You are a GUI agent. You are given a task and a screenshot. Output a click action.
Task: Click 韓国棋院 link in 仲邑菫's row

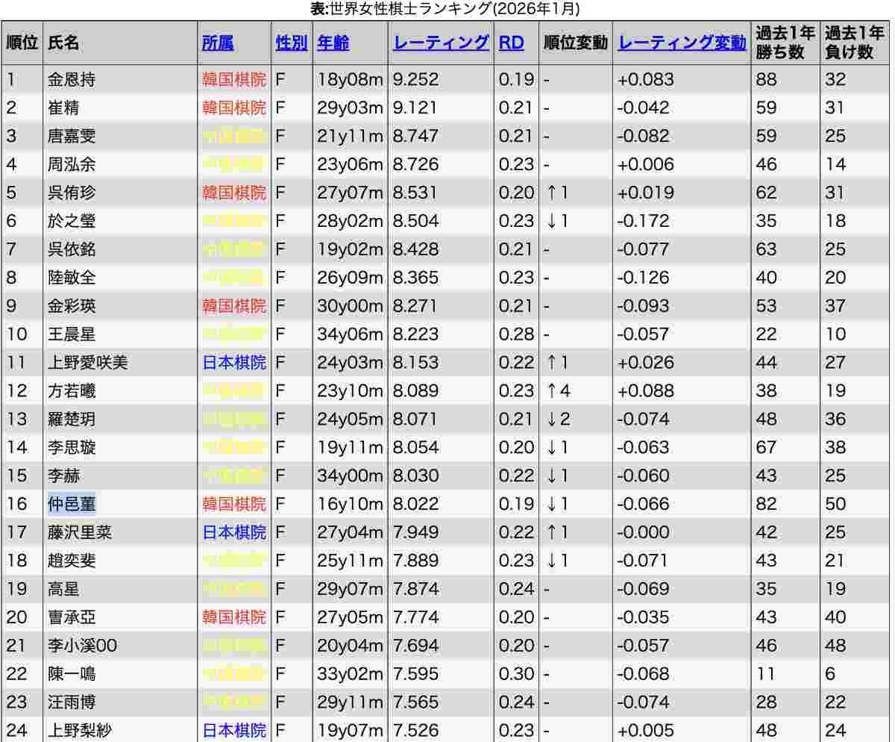pos(233,504)
